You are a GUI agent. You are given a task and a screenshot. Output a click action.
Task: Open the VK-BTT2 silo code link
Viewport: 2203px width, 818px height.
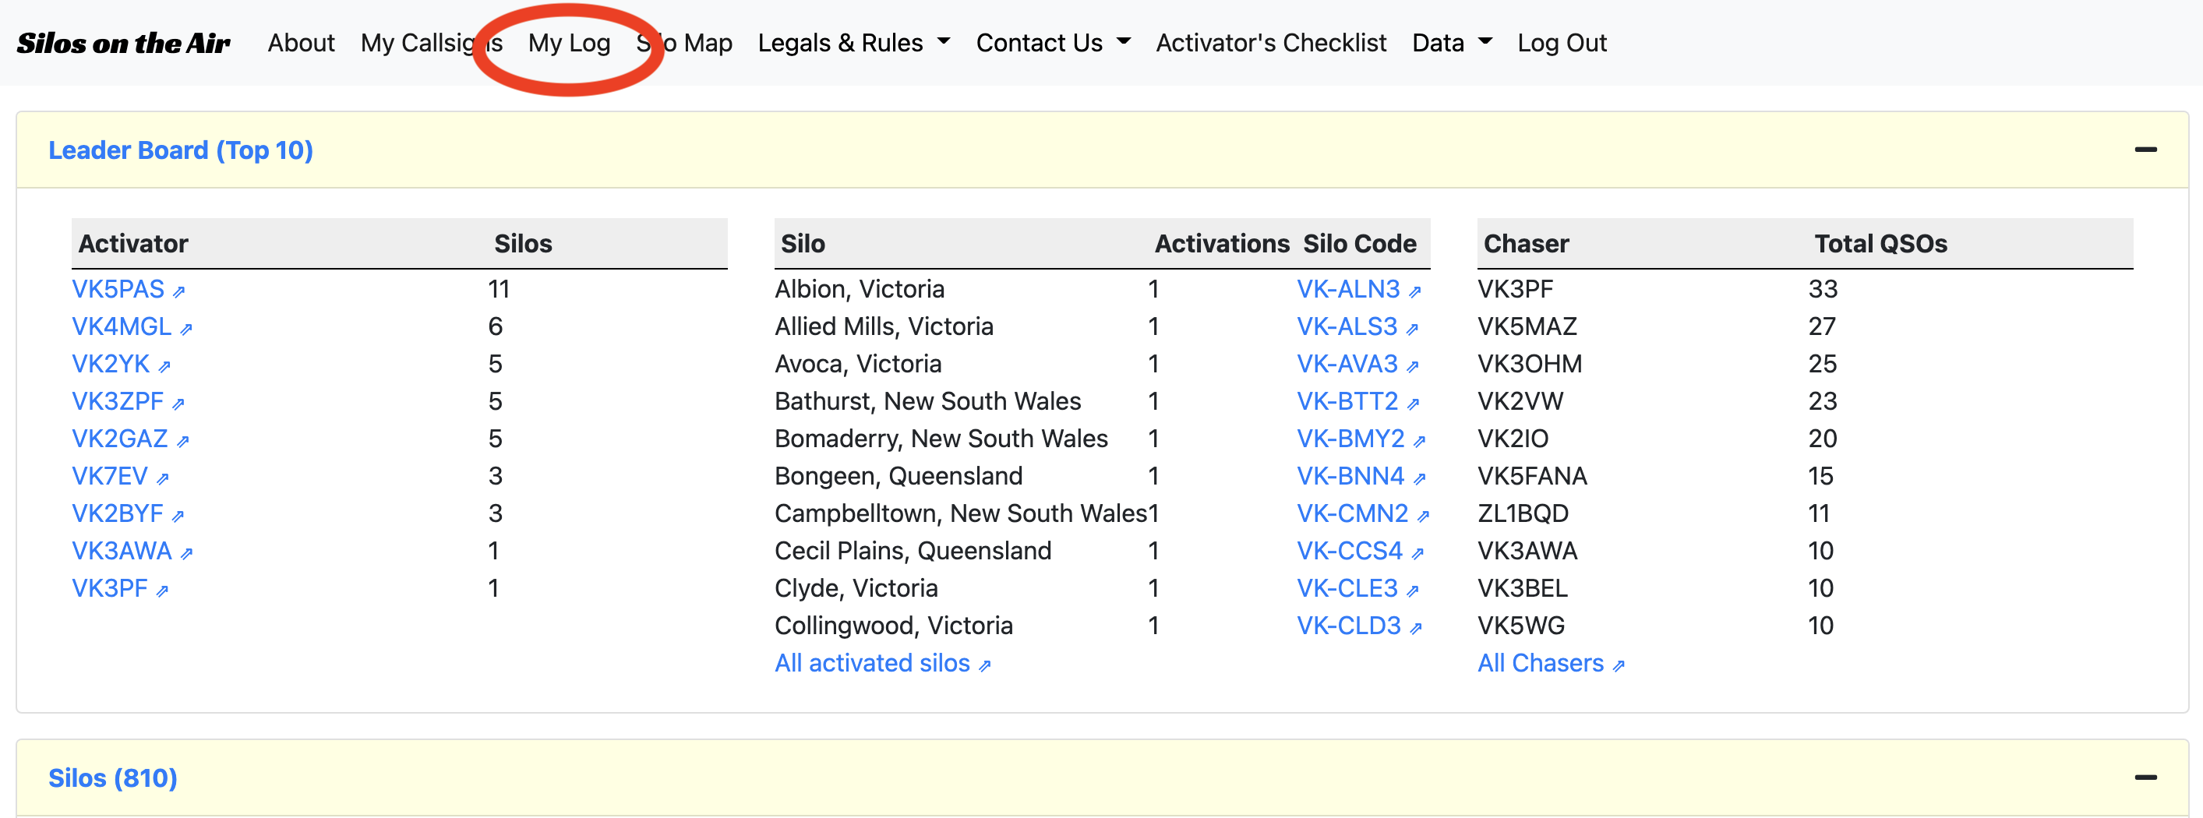pos(1347,402)
